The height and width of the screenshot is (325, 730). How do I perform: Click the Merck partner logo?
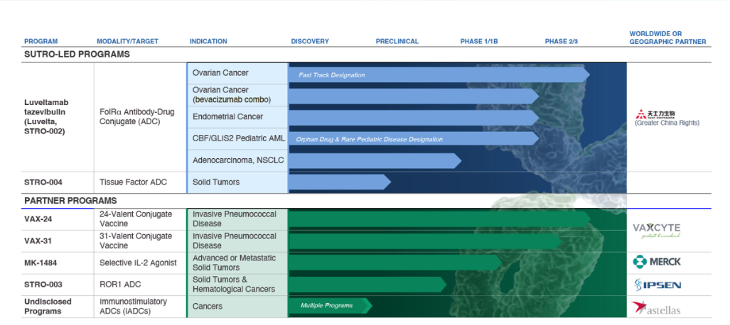point(656,262)
